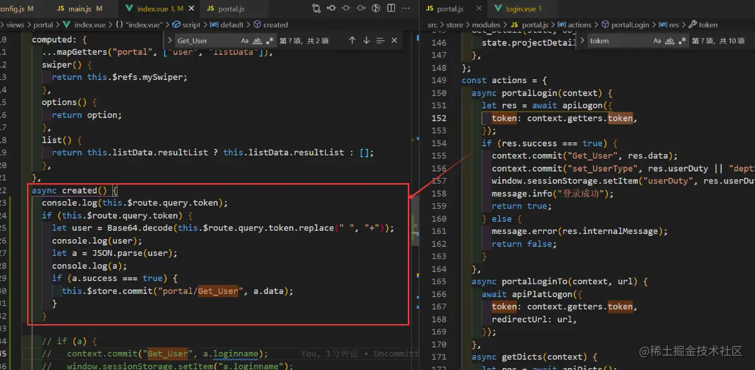Click 'let a = JSON.parse(user);' line

[115, 253]
